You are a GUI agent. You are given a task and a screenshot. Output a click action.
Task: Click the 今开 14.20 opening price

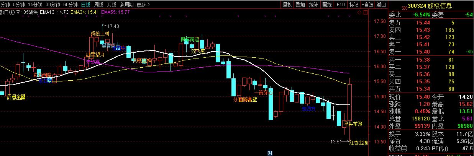coord(467,97)
